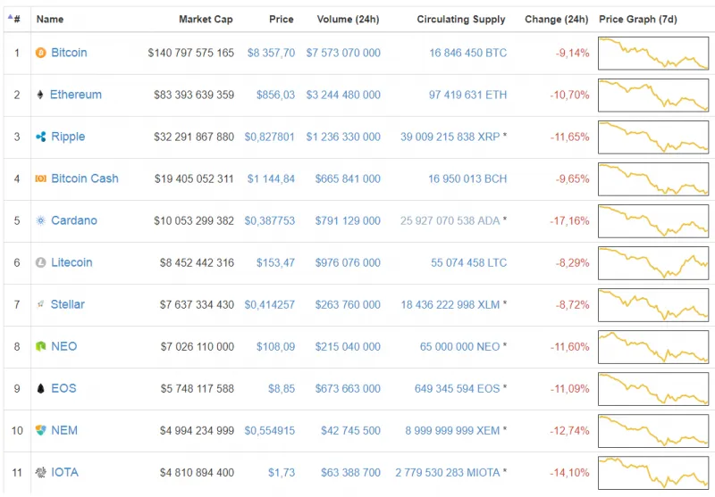Open the Cardano coin page link
This screenshot has width=715, height=497.
74,220
